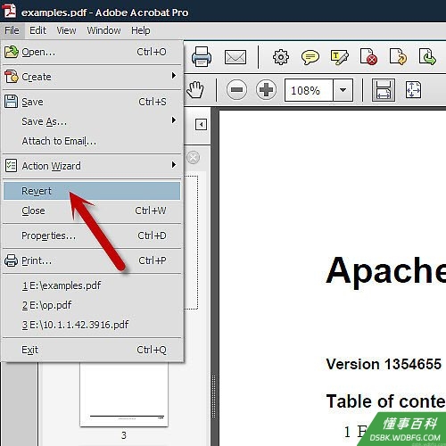Choose Close from the File menu
The width and height of the screenshot is (446, 446).
[92, 211]
